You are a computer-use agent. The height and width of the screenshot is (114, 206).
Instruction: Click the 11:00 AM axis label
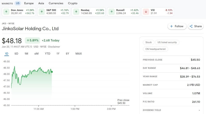(39, 109)
